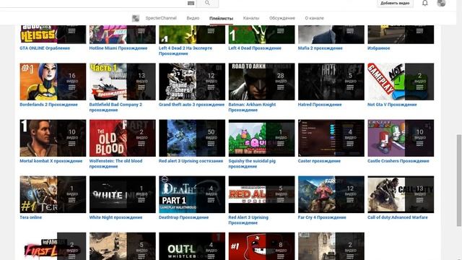462x260 pixels.
Task: Open Castle Crashers playlist thumbnail
Action: click(x=401, y=138)
